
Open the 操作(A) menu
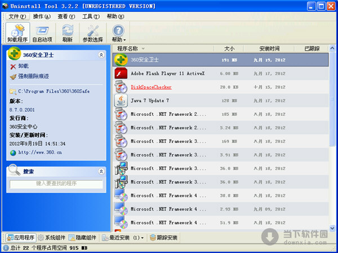click(42, 16)
